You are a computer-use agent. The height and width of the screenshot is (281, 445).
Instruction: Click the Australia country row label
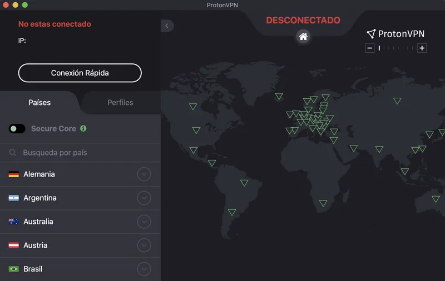pyautogui.click(x=38, y=222)
